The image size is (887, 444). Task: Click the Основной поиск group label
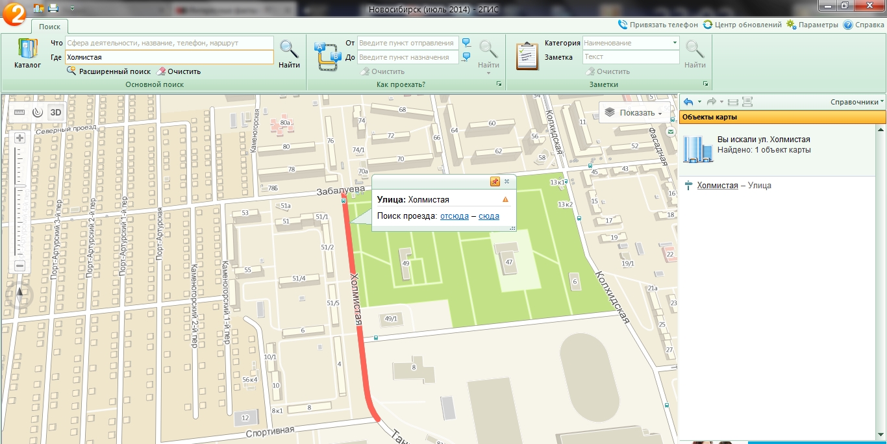click(155, 84)
